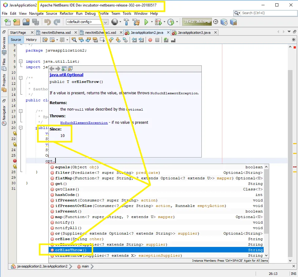Open javadoc in external browser icon

pos(64,68)
